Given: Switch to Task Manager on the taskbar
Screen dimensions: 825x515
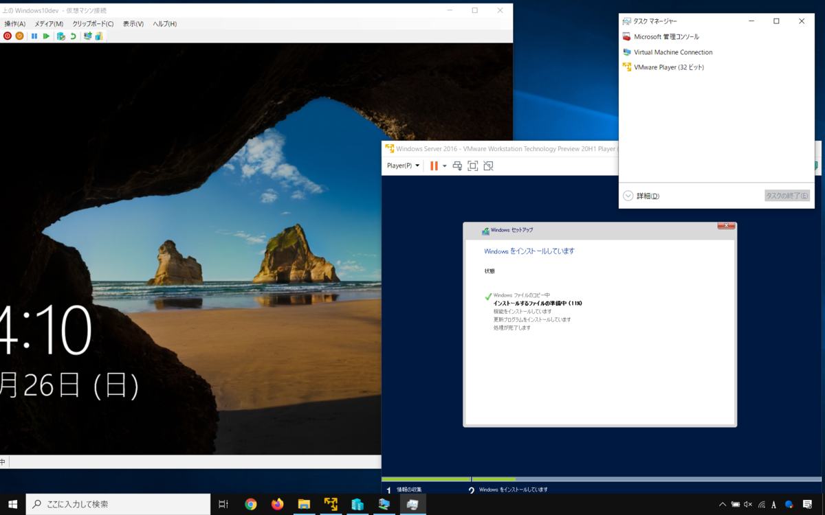Looking at the screenshot, I should pyautogui.click(x=412, y=504).
